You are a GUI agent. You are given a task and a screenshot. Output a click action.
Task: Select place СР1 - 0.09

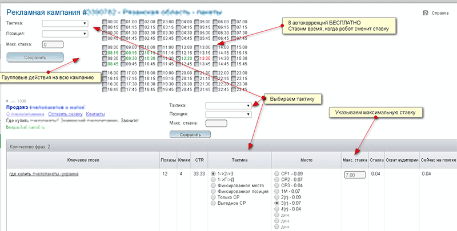277,174
